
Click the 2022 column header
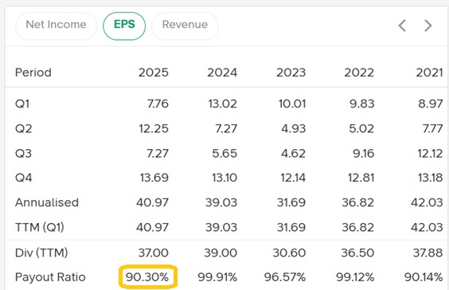359,72
